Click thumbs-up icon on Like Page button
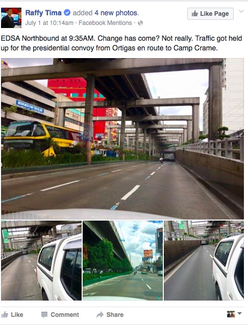Viewport: 248px width, 325px height. tap(194, 14)
